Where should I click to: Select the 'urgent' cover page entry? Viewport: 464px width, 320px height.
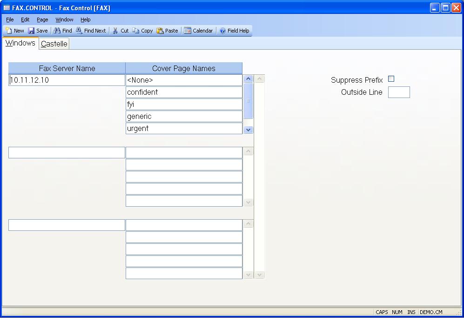tap(184, 128)
